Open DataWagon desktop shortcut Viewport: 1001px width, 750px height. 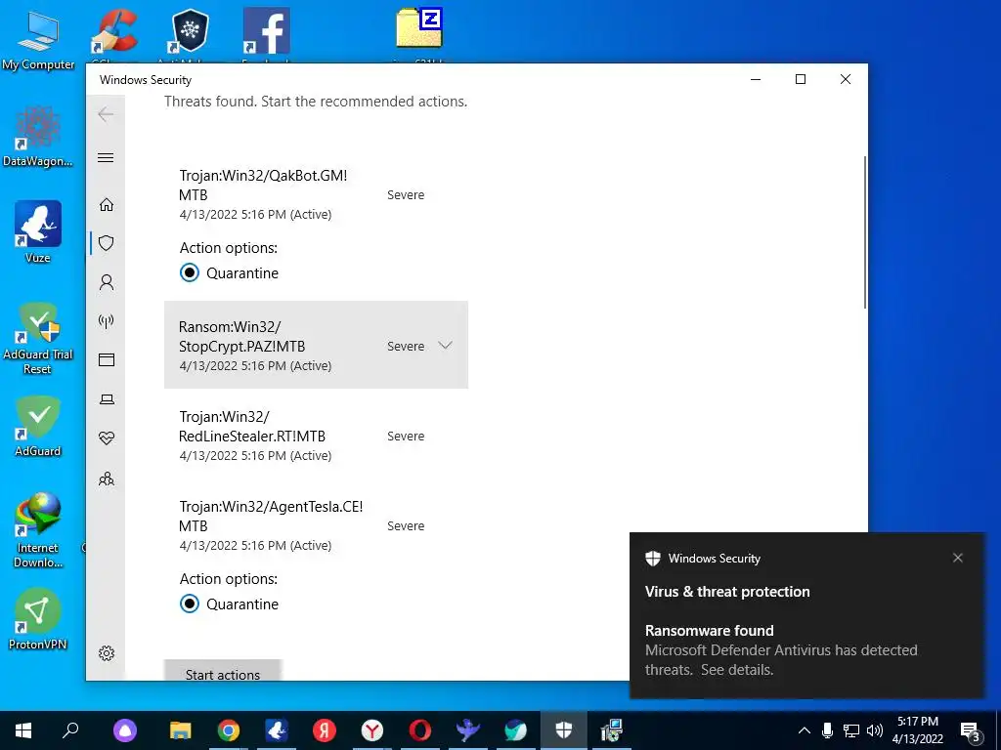(x=38, y=137)
